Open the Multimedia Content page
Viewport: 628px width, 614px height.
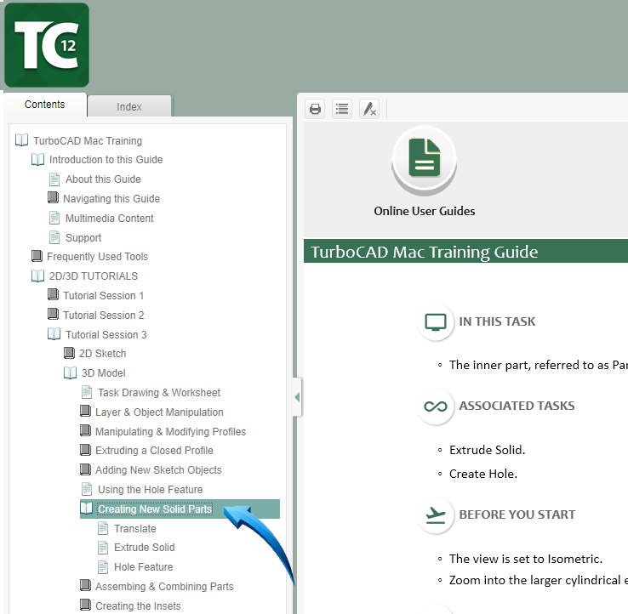[109, 219]
